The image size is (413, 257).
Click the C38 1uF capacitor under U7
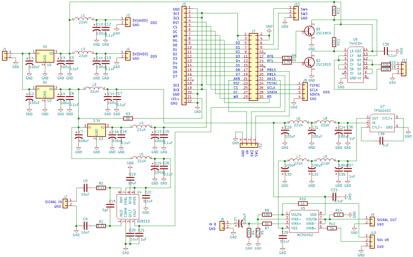pos(381,141)
